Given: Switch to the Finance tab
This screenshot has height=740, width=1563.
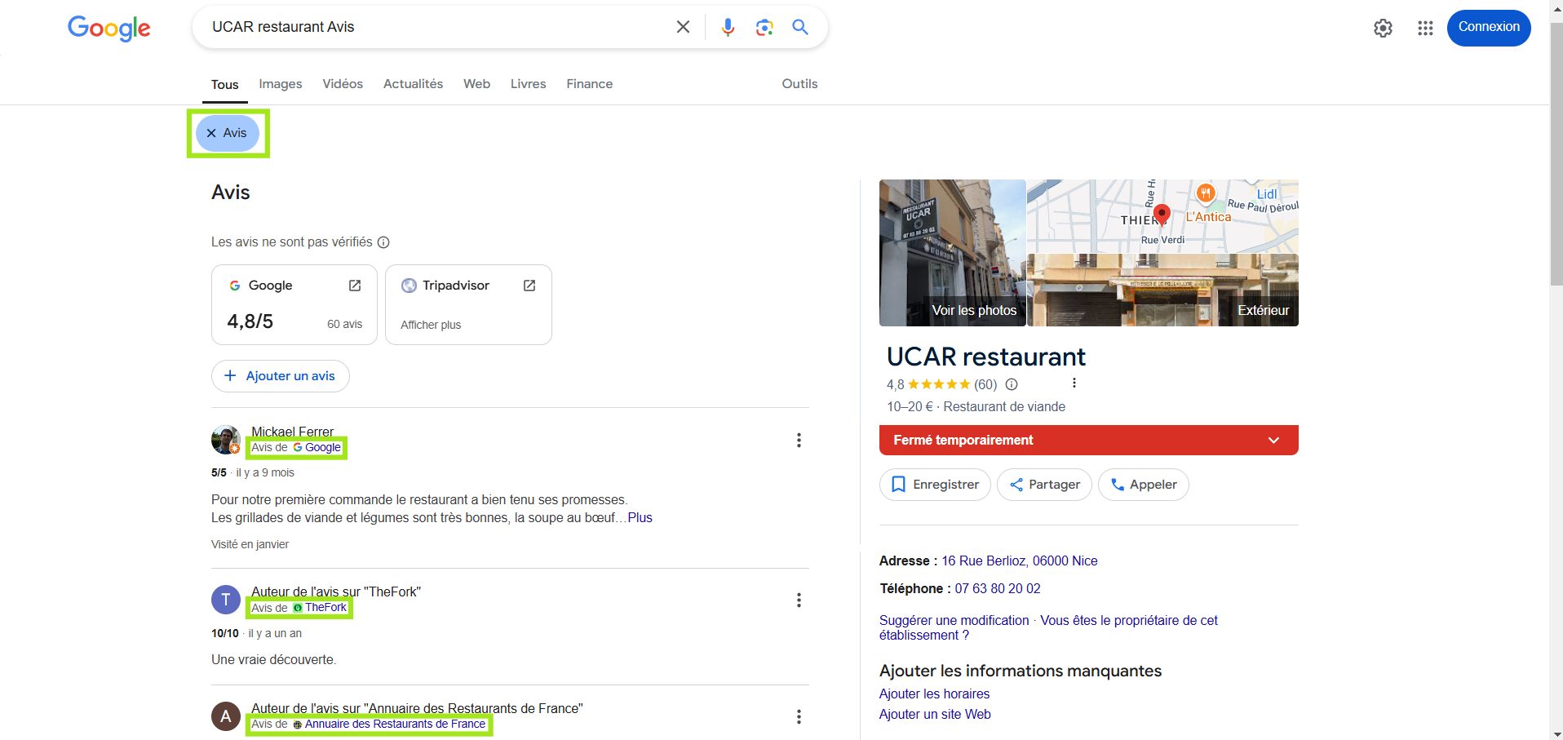Looking at the screenshot, I should tap(590, 84).
